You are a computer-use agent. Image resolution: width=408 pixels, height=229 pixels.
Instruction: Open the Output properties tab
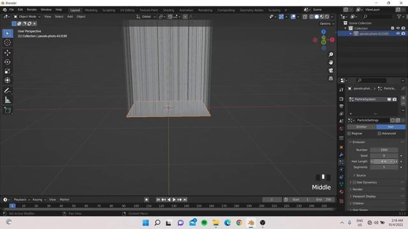point(342,106)
